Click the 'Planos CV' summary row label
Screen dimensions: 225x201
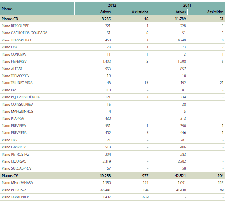pos(10,176)
